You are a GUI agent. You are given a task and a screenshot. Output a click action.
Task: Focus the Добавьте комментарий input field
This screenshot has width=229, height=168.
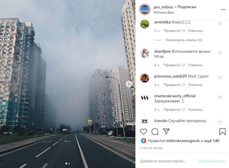(163, 161)
